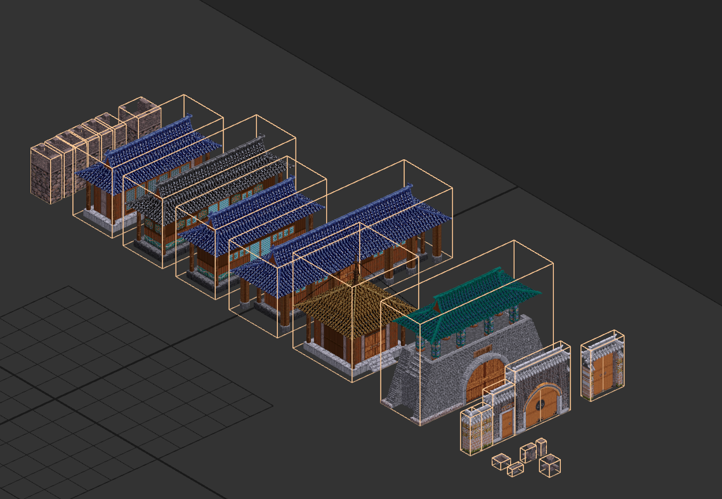Select the blue-roofed hall beside the black-roofed one
The height and width of the screenshot is (499, 722).
pos(251,228)
